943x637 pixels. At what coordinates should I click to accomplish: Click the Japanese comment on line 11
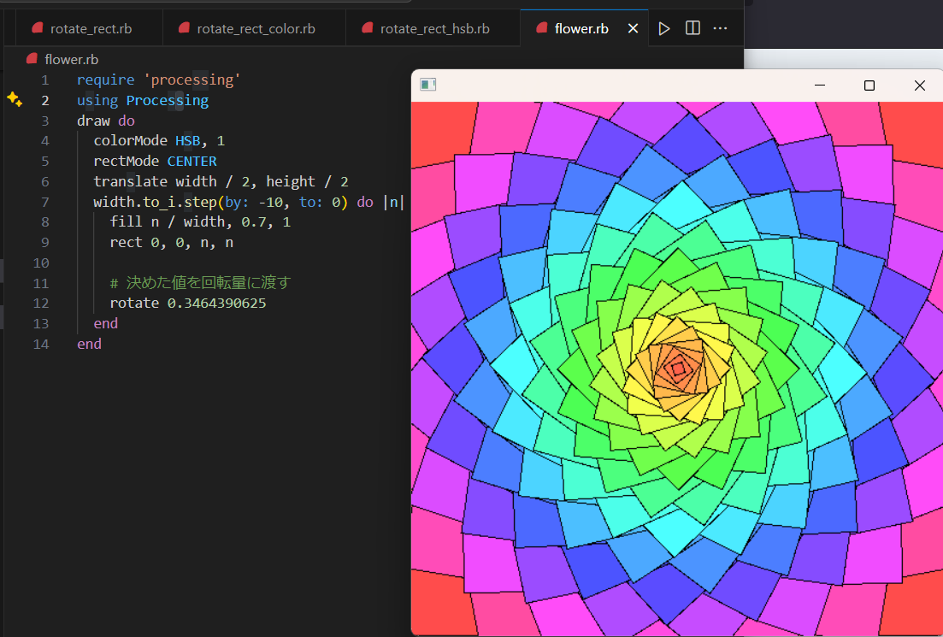pyautogui.click(x=200, y=283)
